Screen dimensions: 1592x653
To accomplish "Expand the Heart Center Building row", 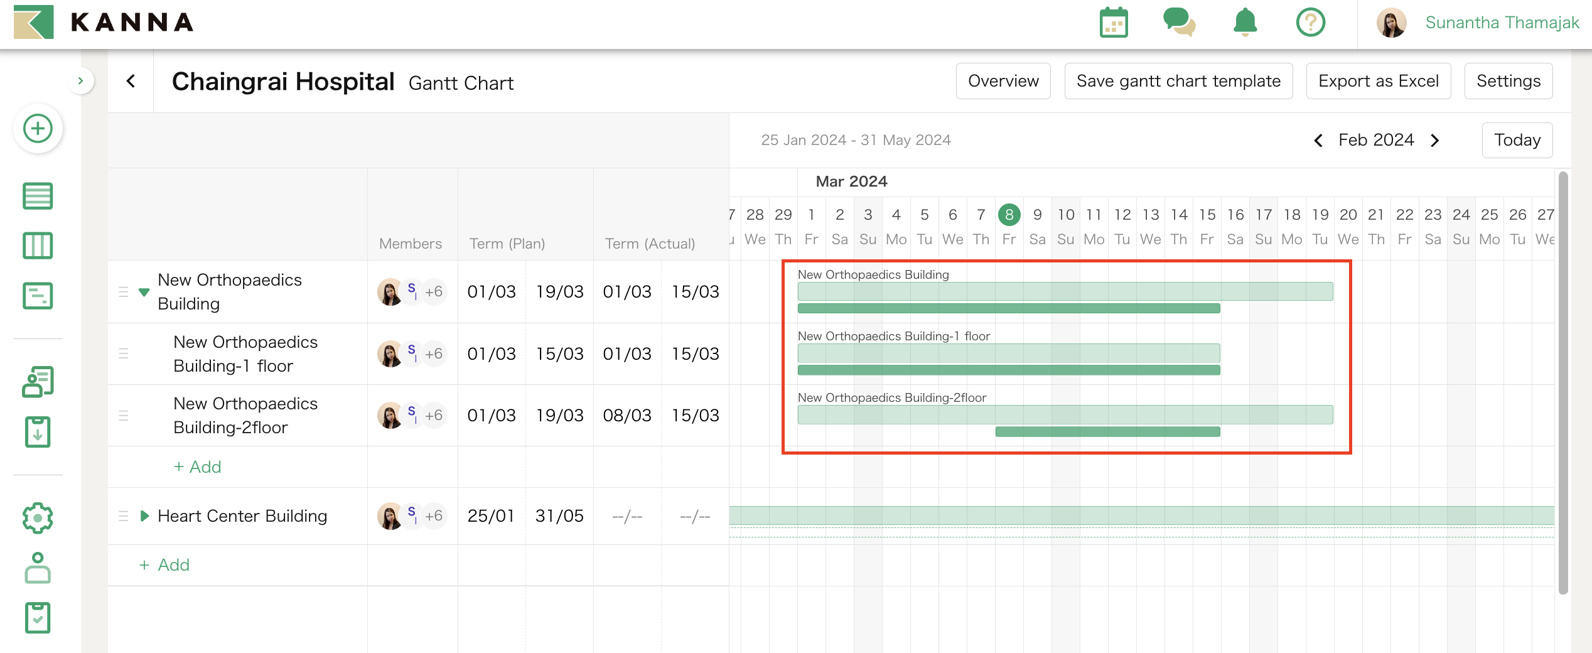I will (x=144, y=516).
